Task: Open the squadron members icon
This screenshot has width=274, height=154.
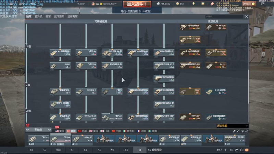Action: pyautogui.click(x=237, y=150)
